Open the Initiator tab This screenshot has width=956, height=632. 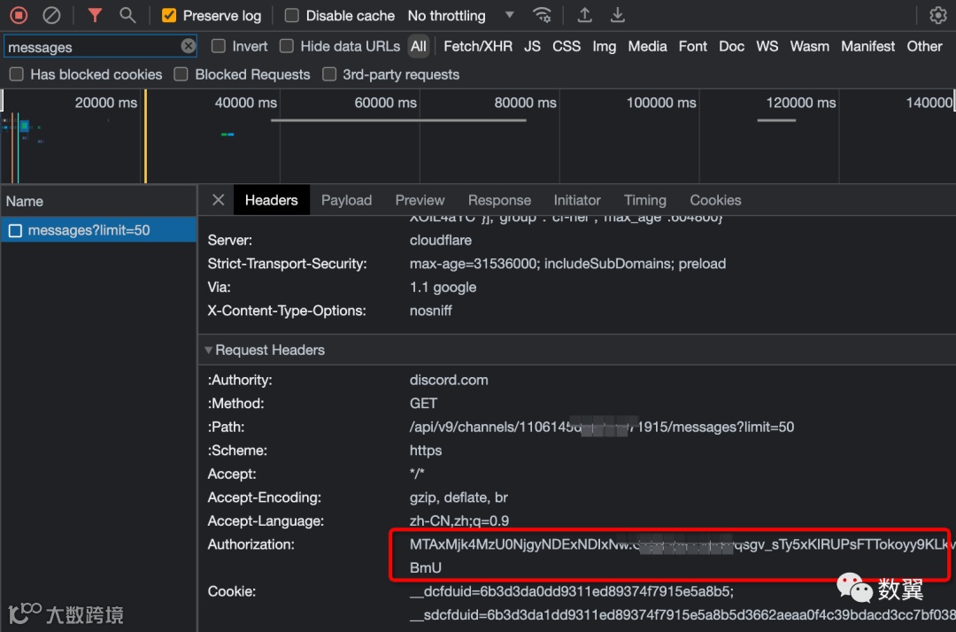point(577,200)
